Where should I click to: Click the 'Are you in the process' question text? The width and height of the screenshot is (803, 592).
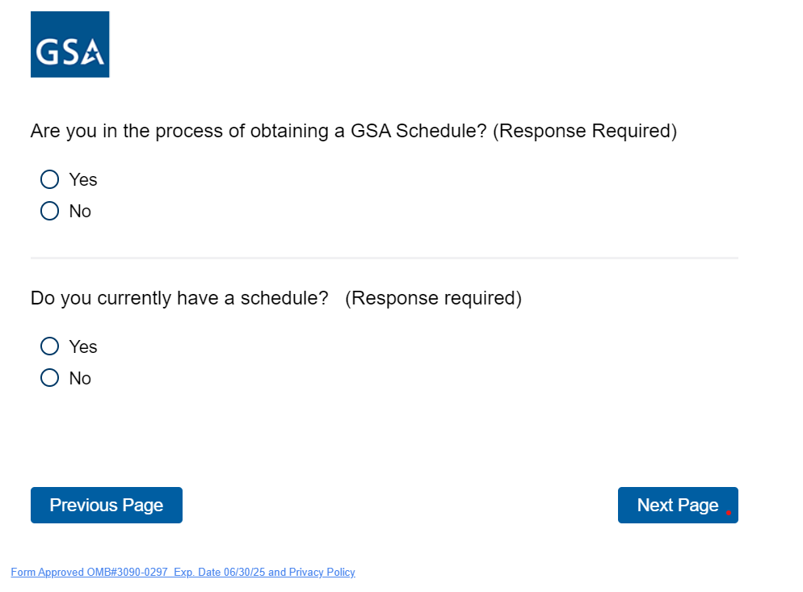pos(259,131)
